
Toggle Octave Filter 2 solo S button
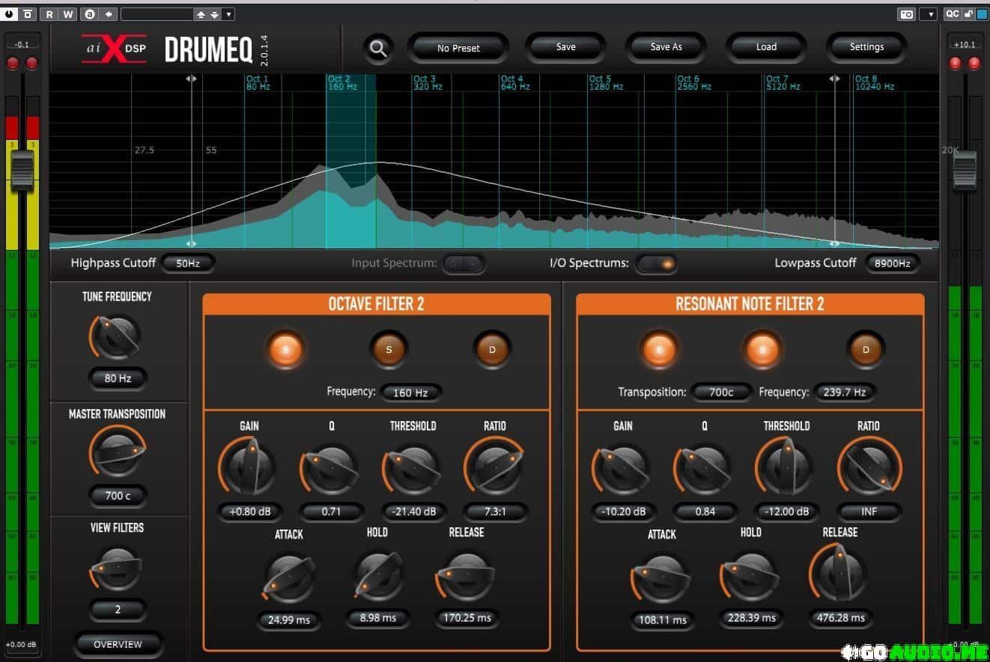click(x=389, y=349)
